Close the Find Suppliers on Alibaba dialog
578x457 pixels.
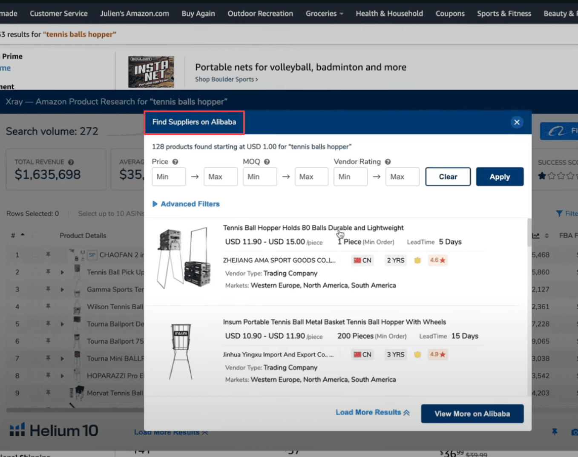[517, 122]
